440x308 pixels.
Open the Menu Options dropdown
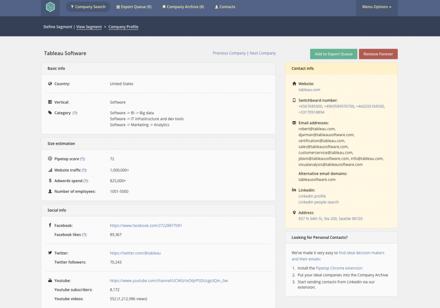pos(376,7)
